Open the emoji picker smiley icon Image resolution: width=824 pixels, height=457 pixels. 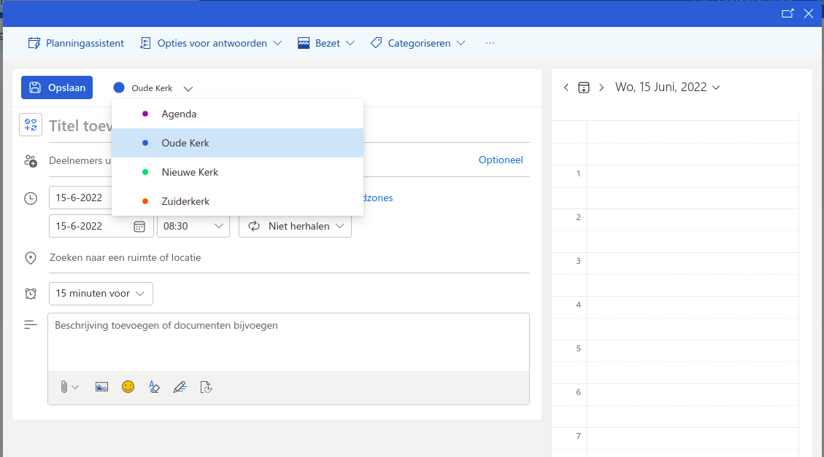pos(128,387)
